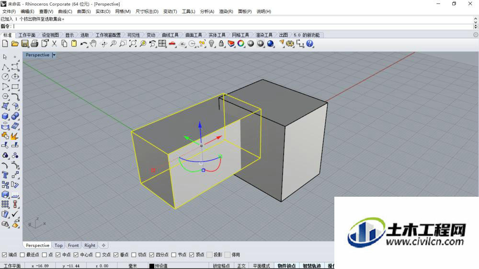Toggle the 顶点 osnap checkbox

pos(192,255)
